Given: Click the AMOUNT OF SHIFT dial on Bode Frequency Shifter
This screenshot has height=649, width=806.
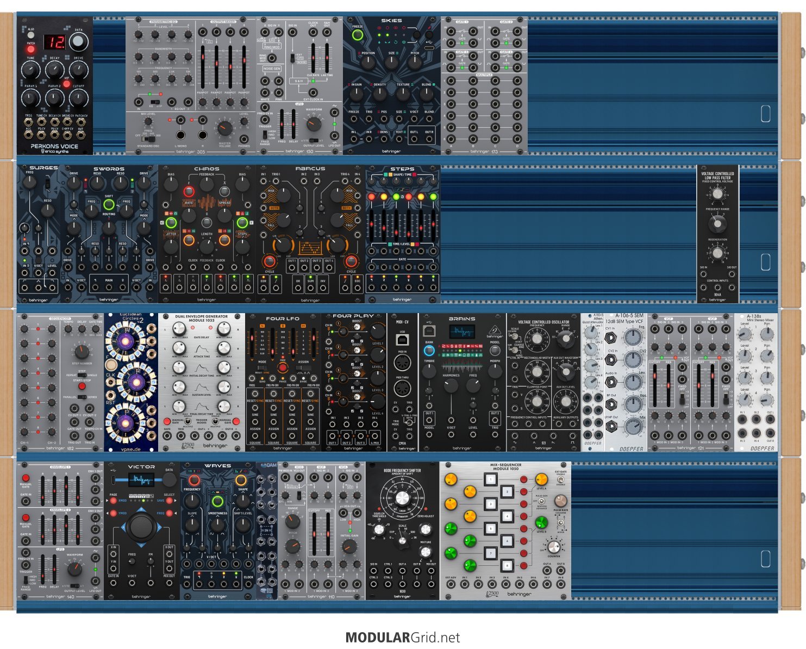Looking at the screenshot, I should (x=402, y=498).
